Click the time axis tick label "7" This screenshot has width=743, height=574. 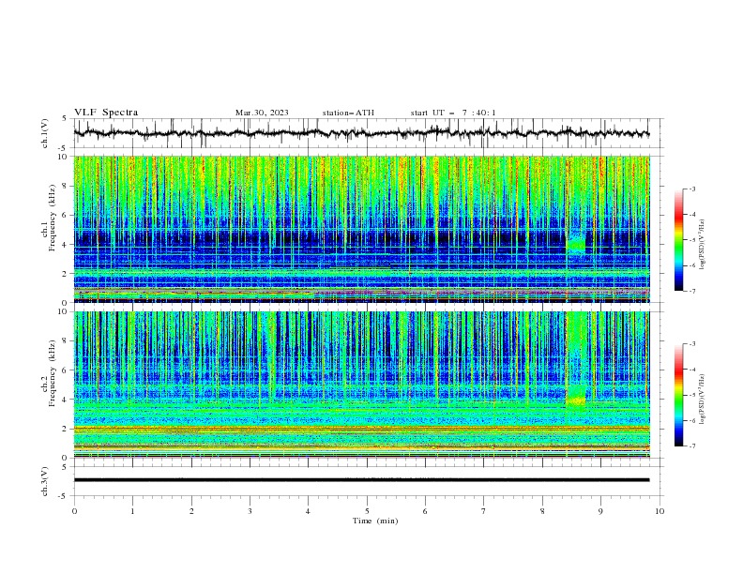click(x=484, y=511)
